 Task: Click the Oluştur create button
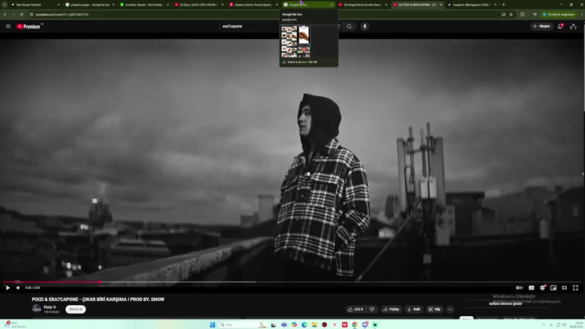541,26
